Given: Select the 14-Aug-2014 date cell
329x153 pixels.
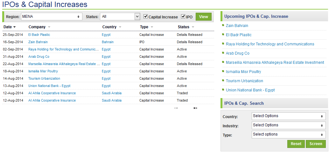Looking at the screenshot, I should [13, 79].
